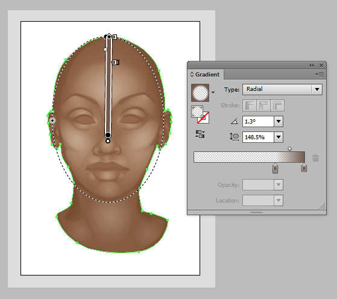
Task: Select the Gradient panel tab
Action: pyautogui.click(x=205, y=75)
